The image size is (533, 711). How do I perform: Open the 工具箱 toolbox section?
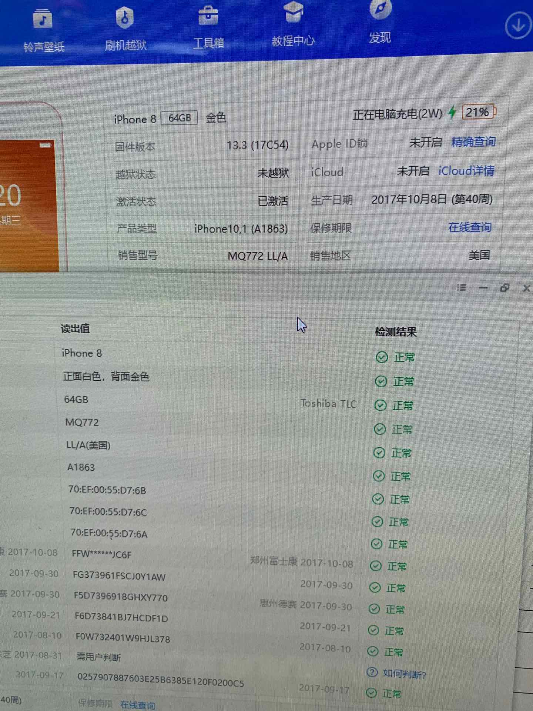click(208, 27)
